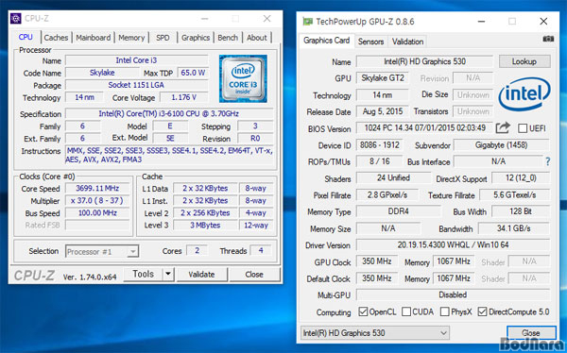567x353 pixels.
Task: Click the Release Date value Aug 5, 2015
Action: tap(383, 111)
